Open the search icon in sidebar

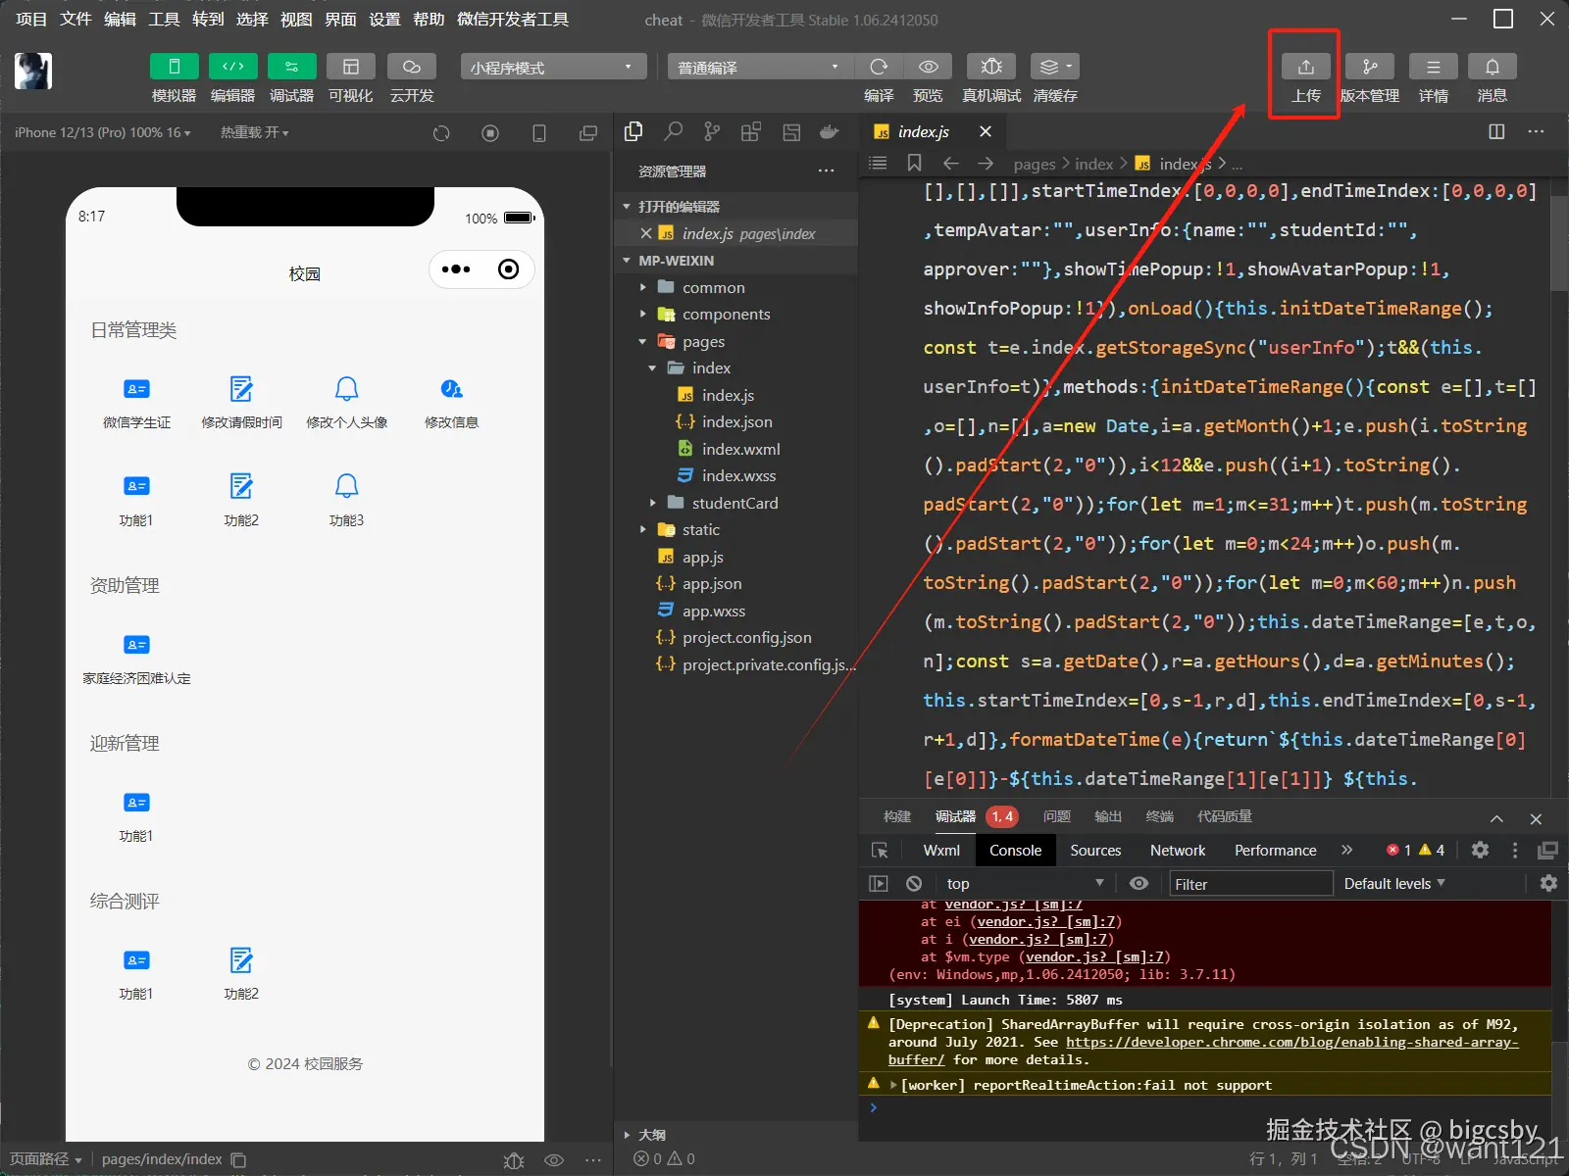[673, 131]
